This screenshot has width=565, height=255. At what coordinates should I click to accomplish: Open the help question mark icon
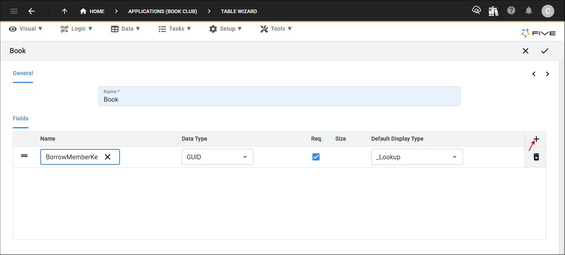point(511,11)
